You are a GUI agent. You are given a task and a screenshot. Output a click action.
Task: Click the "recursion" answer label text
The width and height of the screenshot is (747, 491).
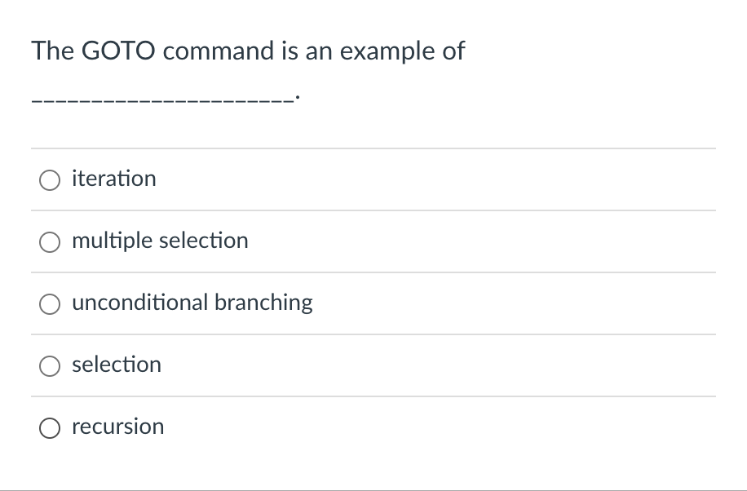pyautogui.click(x=118, y=427)
